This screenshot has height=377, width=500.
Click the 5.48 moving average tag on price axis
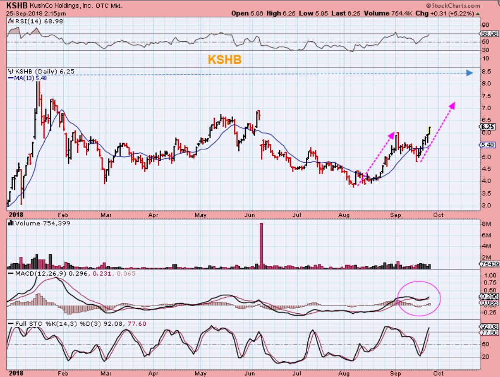point(488,145)
